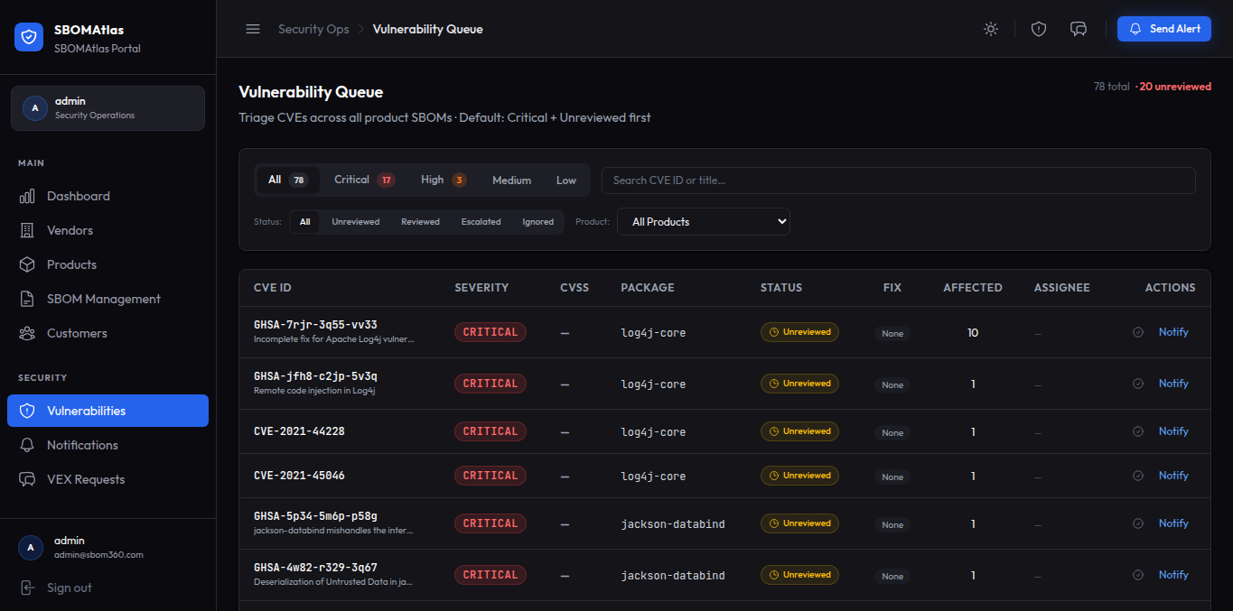Click Notify for GHSA-jfh8-c2jp-5v3q
The width and height of the screenshot is (1233, 611).
click(x=1173, y=384)
